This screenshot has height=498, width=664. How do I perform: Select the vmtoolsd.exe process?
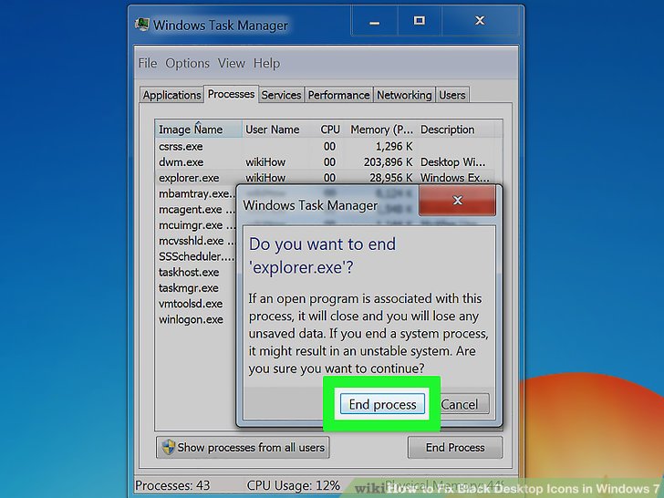pos(191,304)
